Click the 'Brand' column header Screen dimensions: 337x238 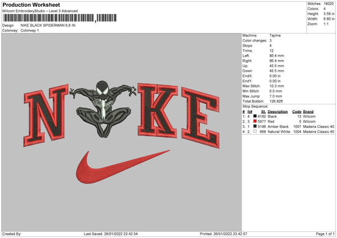click(x=308, y=112)
